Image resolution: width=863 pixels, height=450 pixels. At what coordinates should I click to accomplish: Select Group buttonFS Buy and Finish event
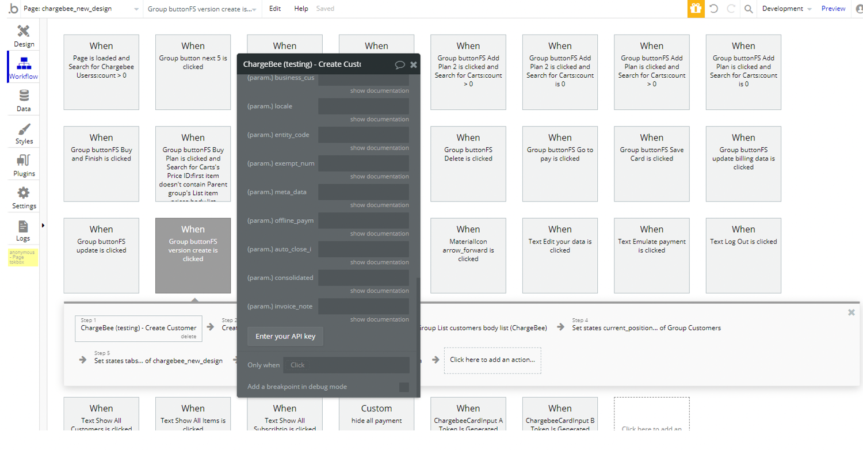pos(101,164)
